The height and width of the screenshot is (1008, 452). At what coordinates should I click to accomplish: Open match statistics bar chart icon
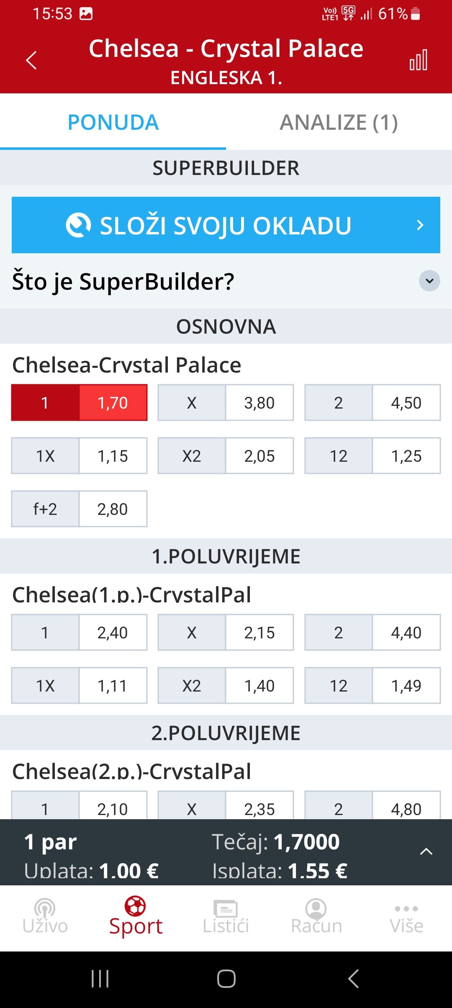(x=419, y=60)
